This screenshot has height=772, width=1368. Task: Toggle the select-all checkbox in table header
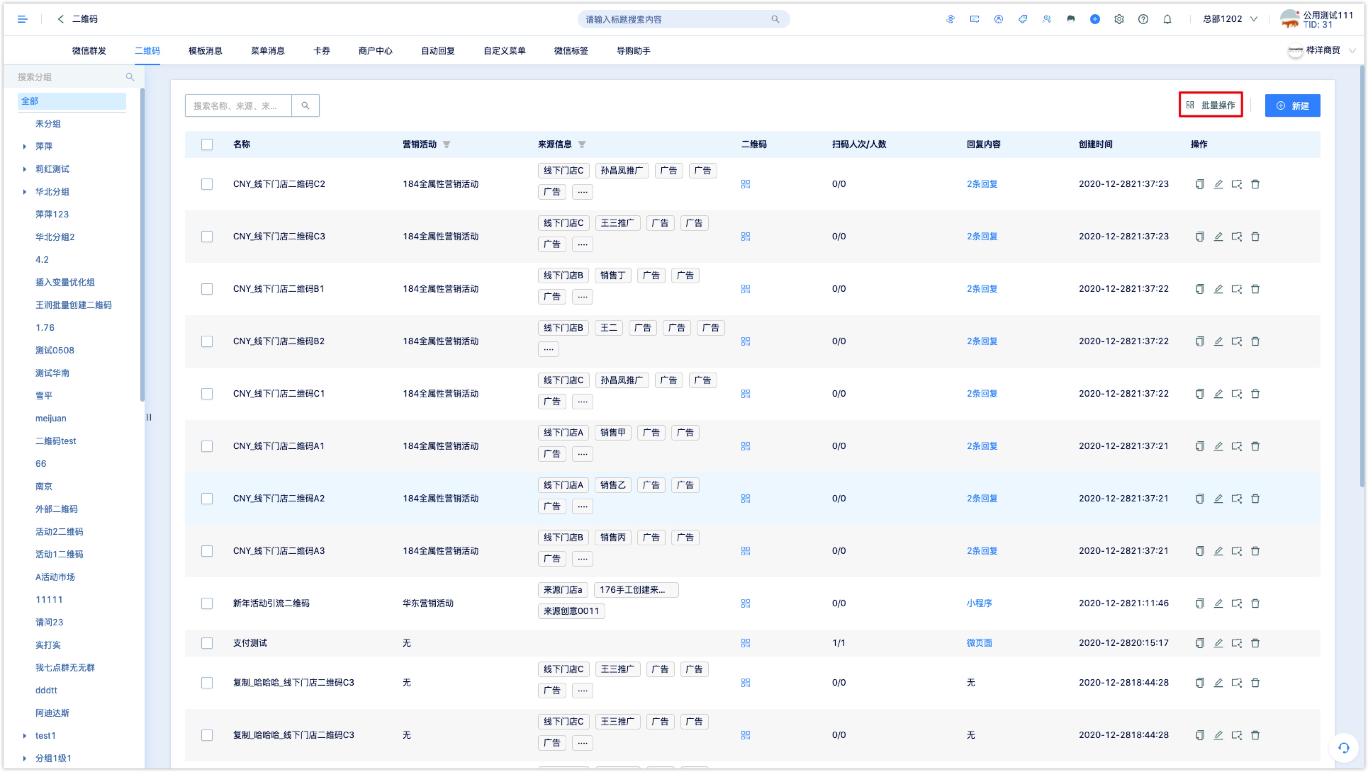207,144
